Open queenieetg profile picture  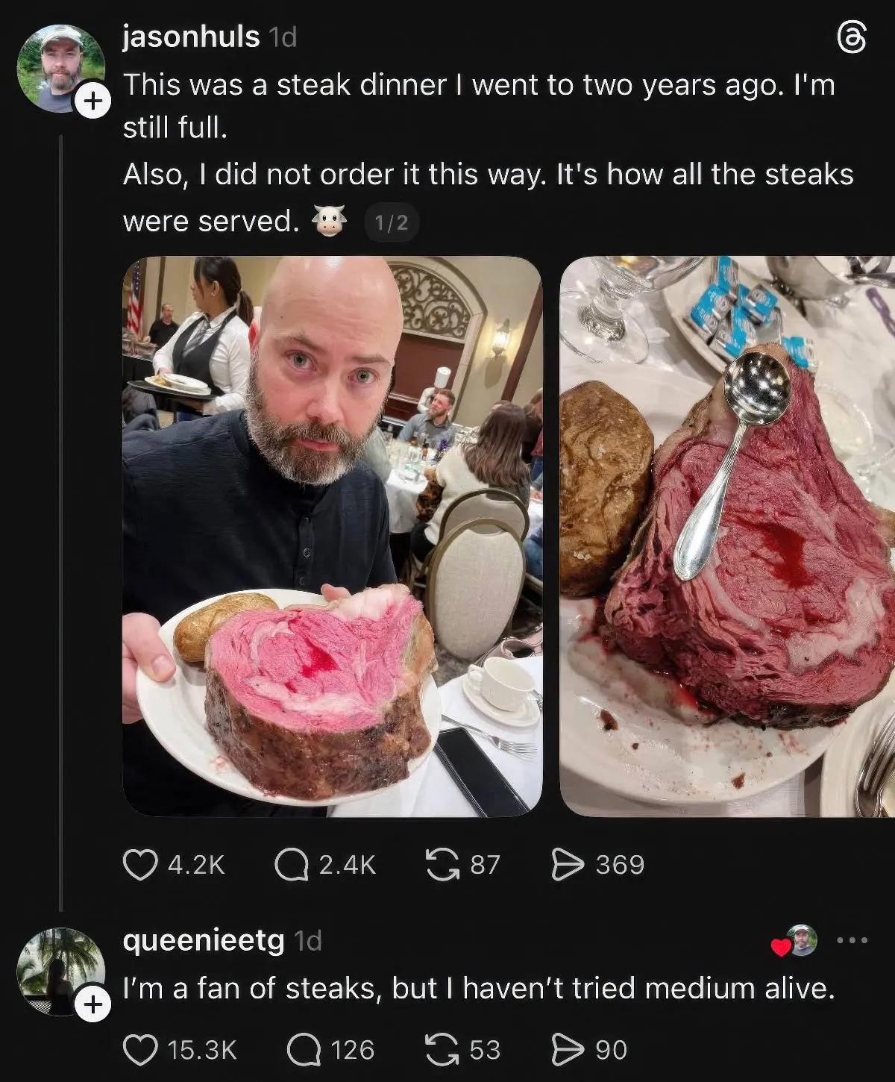click(x=60, y=970)
